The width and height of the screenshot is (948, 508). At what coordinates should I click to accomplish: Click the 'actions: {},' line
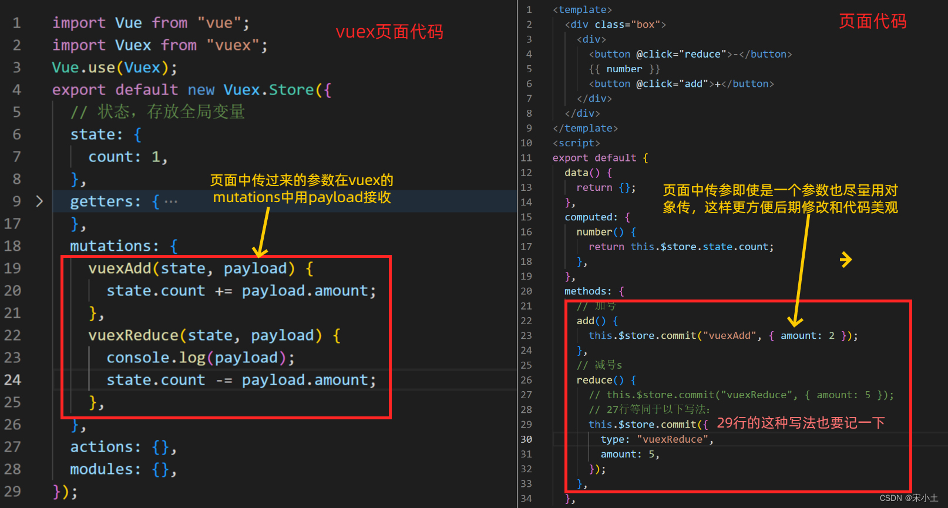pyautogui.click(x=123, y=447)
